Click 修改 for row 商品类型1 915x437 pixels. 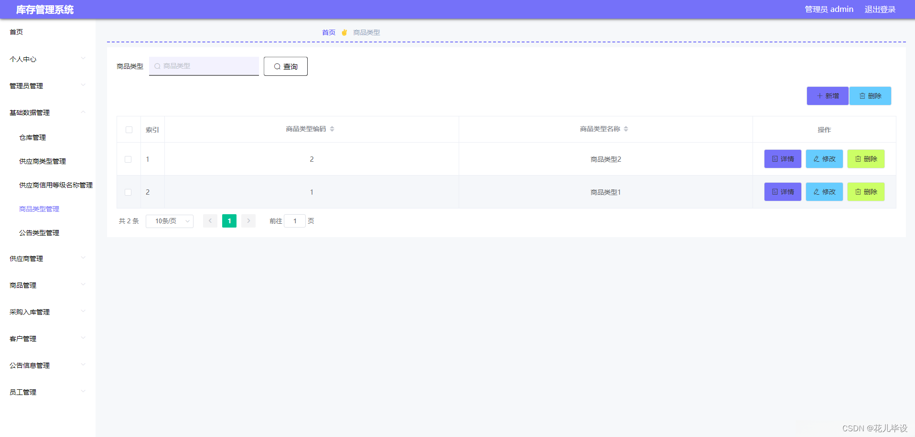tap(824, 192)
